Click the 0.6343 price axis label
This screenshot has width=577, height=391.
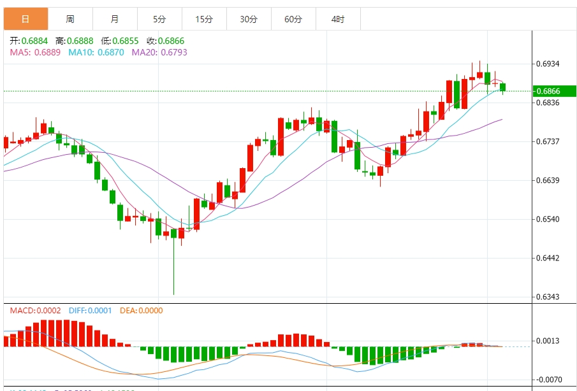coord(548,297)
